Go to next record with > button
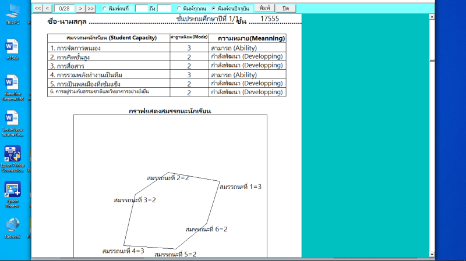Screen dimensions: 466x261 81,9
